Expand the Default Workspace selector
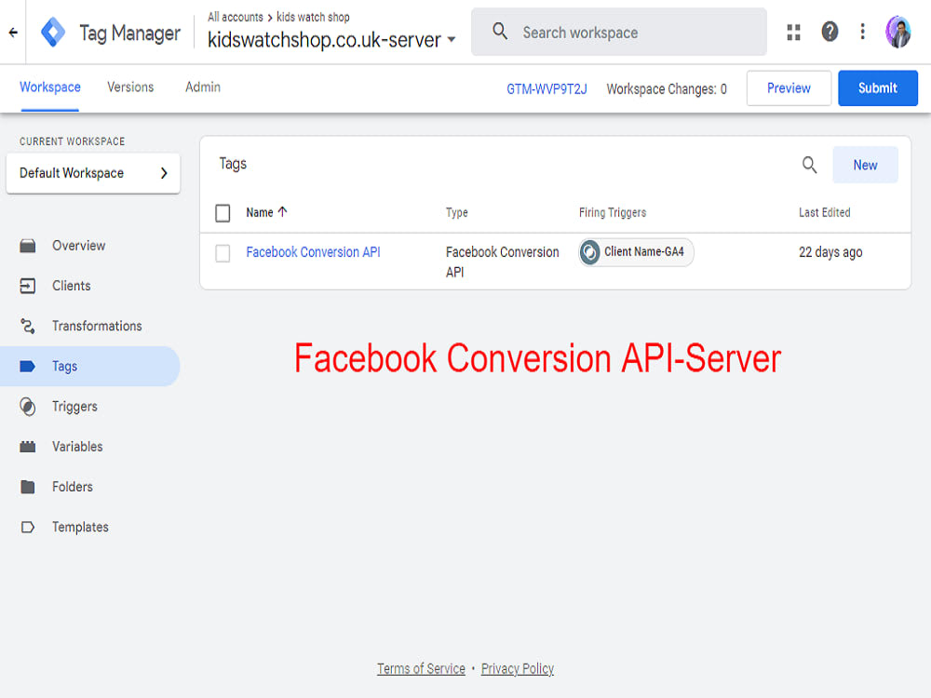Screen dimensions: 931x698 (x=93, y=173)
